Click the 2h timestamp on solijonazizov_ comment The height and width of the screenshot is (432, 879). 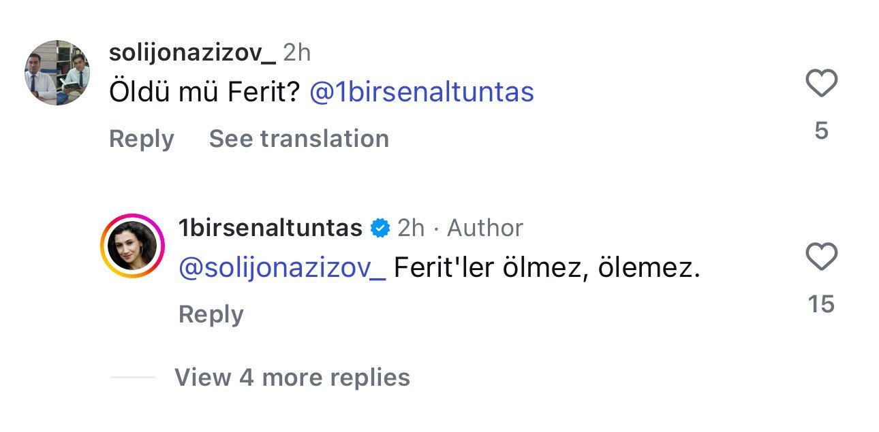(x=296, y=52)
